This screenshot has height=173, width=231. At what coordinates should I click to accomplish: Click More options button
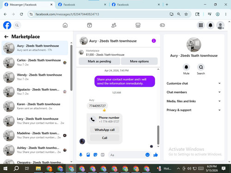point(139,61)
